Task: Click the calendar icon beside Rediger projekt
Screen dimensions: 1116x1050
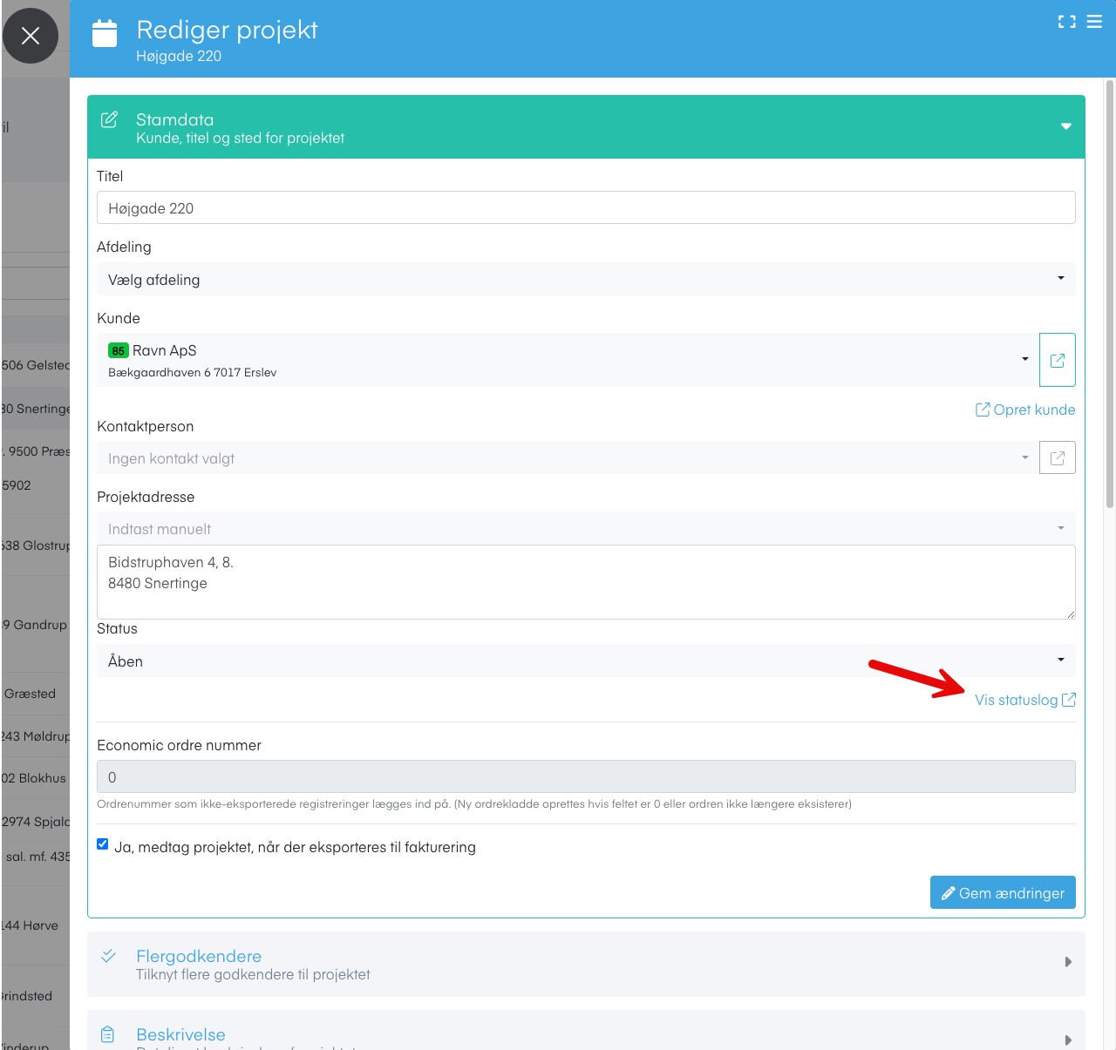Action: pyautogui.click(x=105, y=34)
